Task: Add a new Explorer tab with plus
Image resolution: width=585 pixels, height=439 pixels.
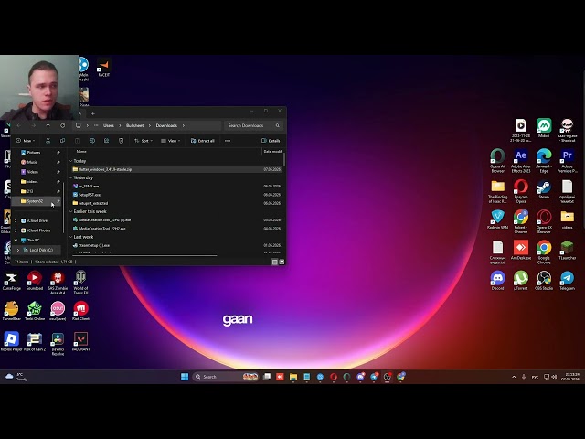Action: pos(93,113)
